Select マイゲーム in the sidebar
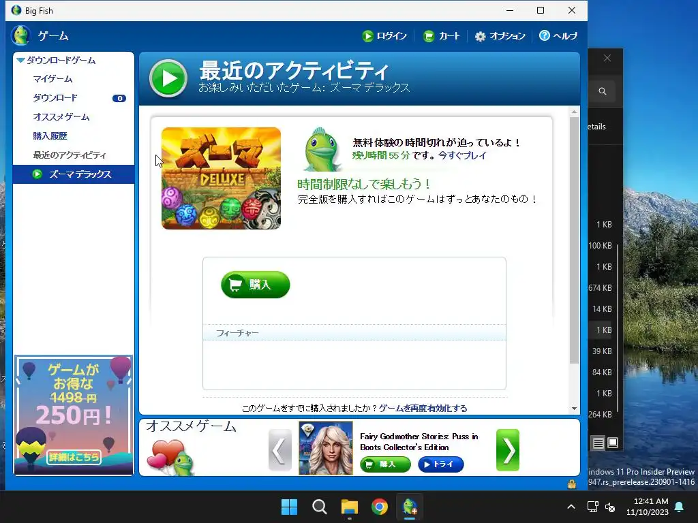Viewport: 698px width, 523px height. tap(52, 79)
